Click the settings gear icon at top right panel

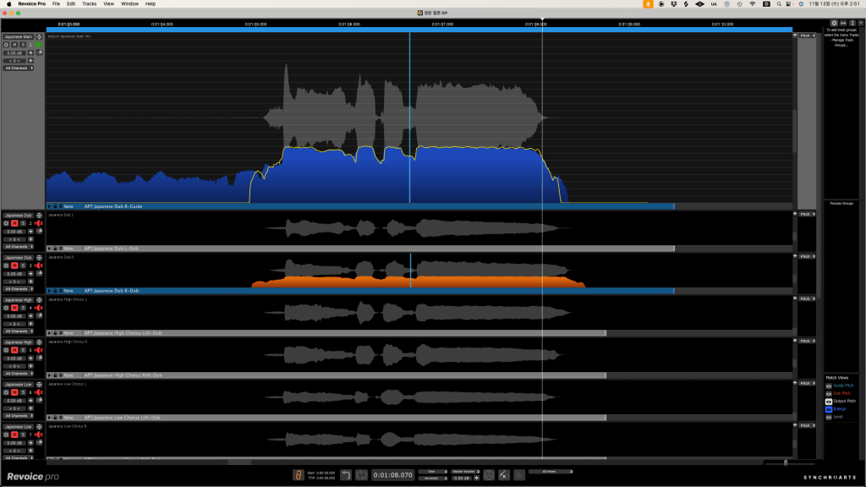(834, 23)
